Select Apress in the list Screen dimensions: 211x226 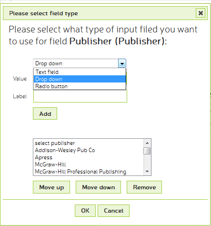pos(89,157)
